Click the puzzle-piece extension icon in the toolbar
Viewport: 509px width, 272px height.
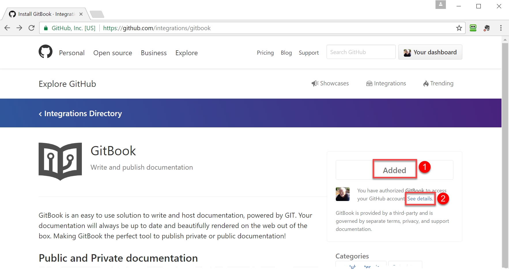(x=487, y=28)
